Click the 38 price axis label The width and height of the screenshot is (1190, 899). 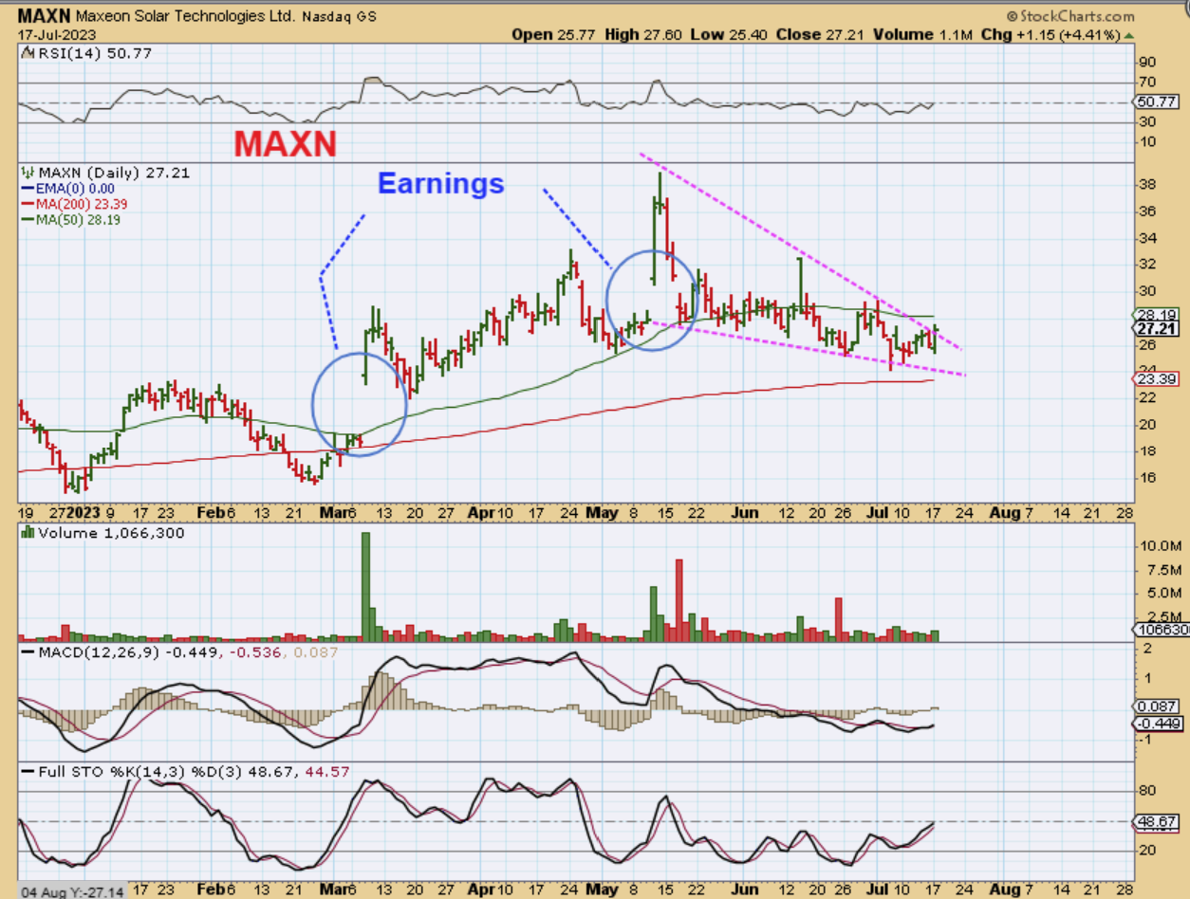pos(1148,184)
